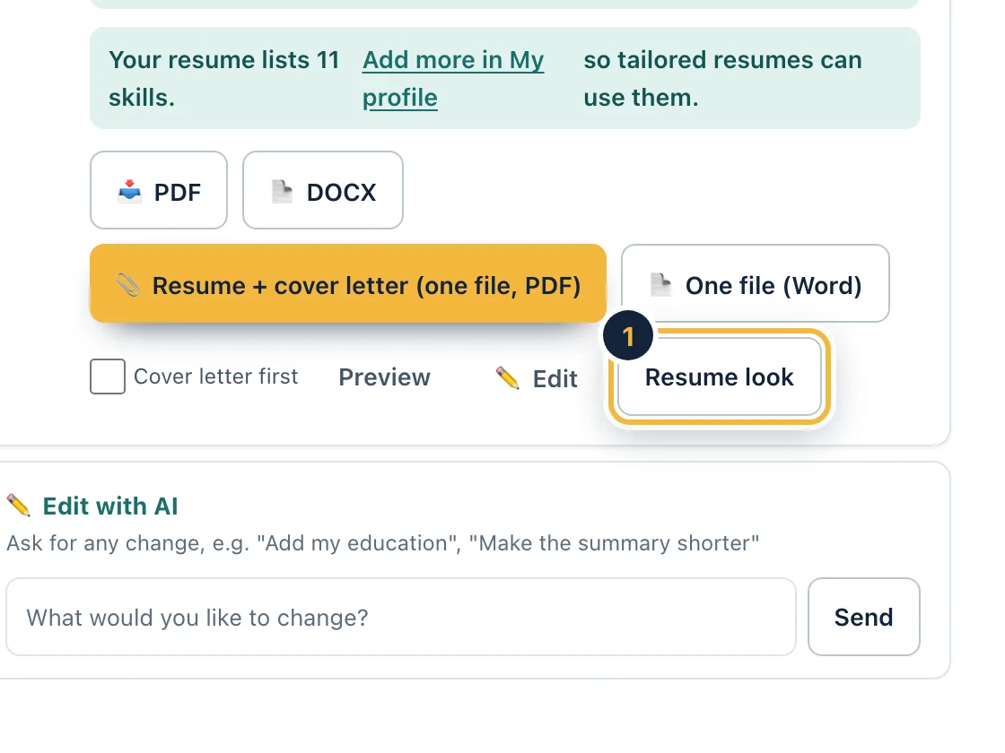Click the pencil Edit button
Viewport: 1005px width, 753px height.
coord(537,378)
